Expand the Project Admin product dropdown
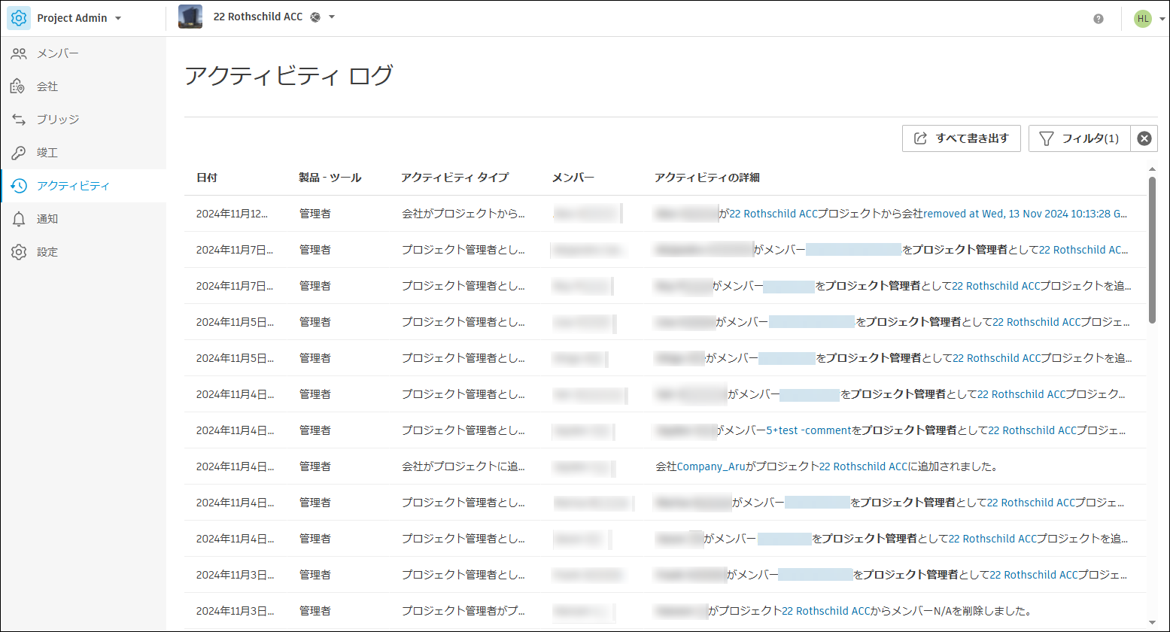This screenshot has height=632, width=1170. (118, 19)
